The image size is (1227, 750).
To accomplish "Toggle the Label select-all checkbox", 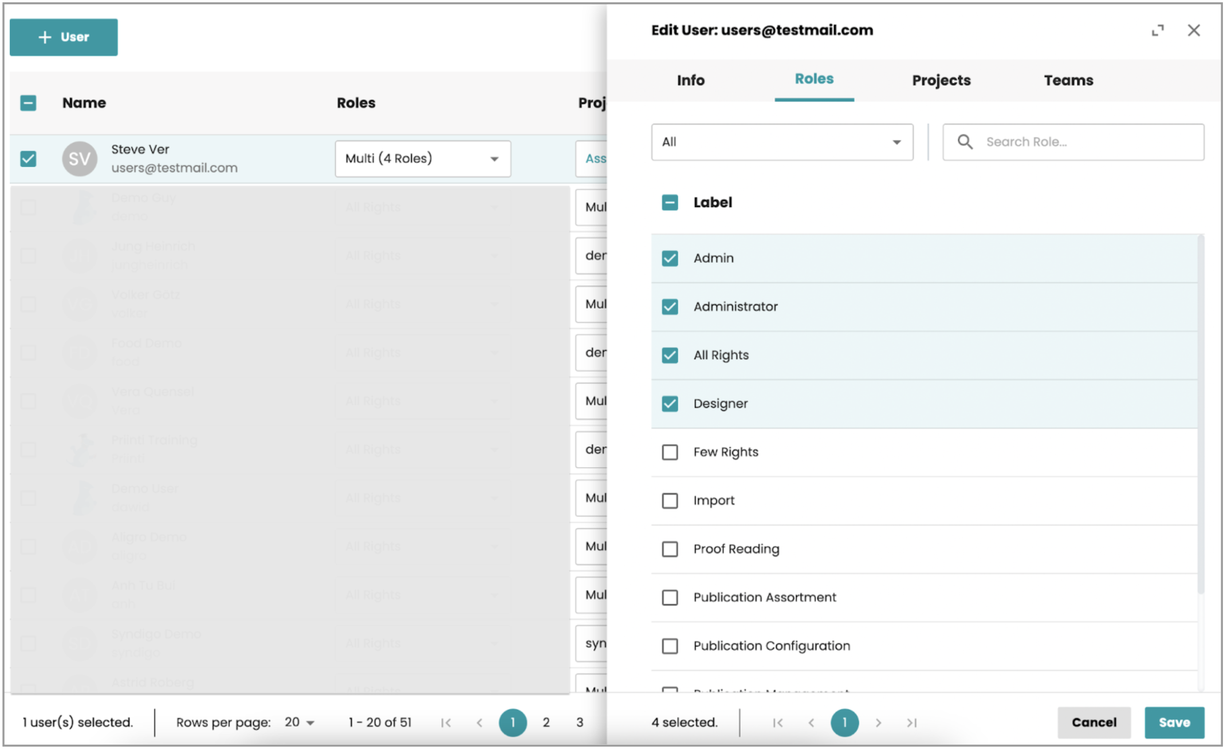I will click(x=670, y=203).
